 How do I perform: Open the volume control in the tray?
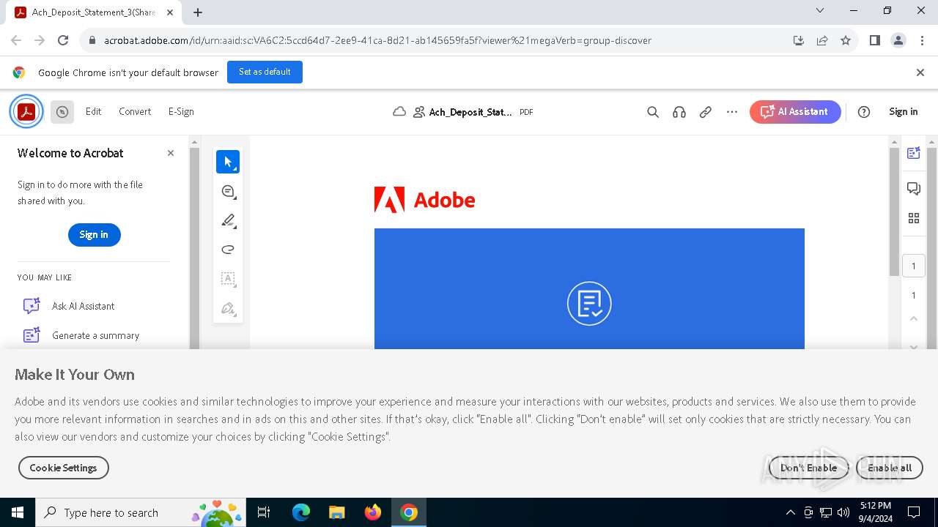click(843, 512)
